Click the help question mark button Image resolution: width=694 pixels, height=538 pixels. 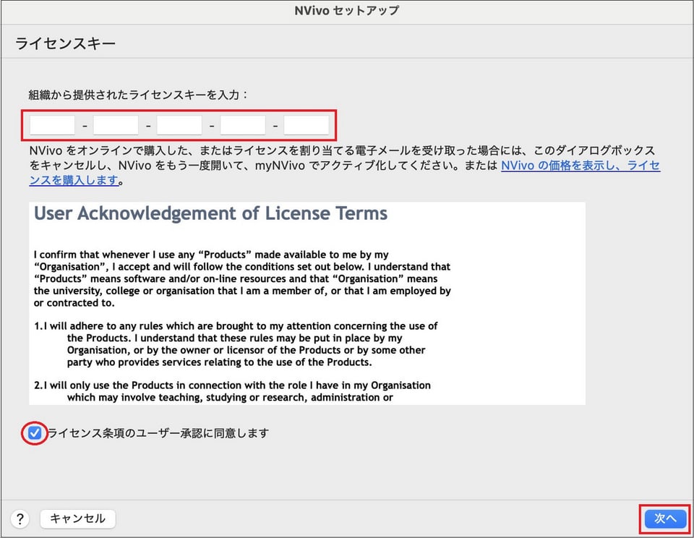tap(20, 518)
